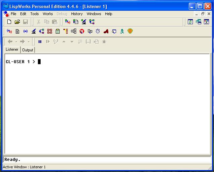Open the Inspector microscope icon in the second toolbar row
Viewport: 214px width, 172px height.
[34, 31]
